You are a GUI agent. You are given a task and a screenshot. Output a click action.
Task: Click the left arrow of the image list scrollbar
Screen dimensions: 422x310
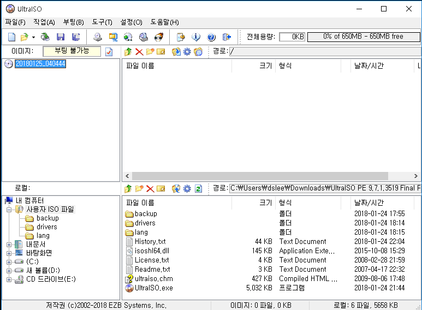(127, 176)
